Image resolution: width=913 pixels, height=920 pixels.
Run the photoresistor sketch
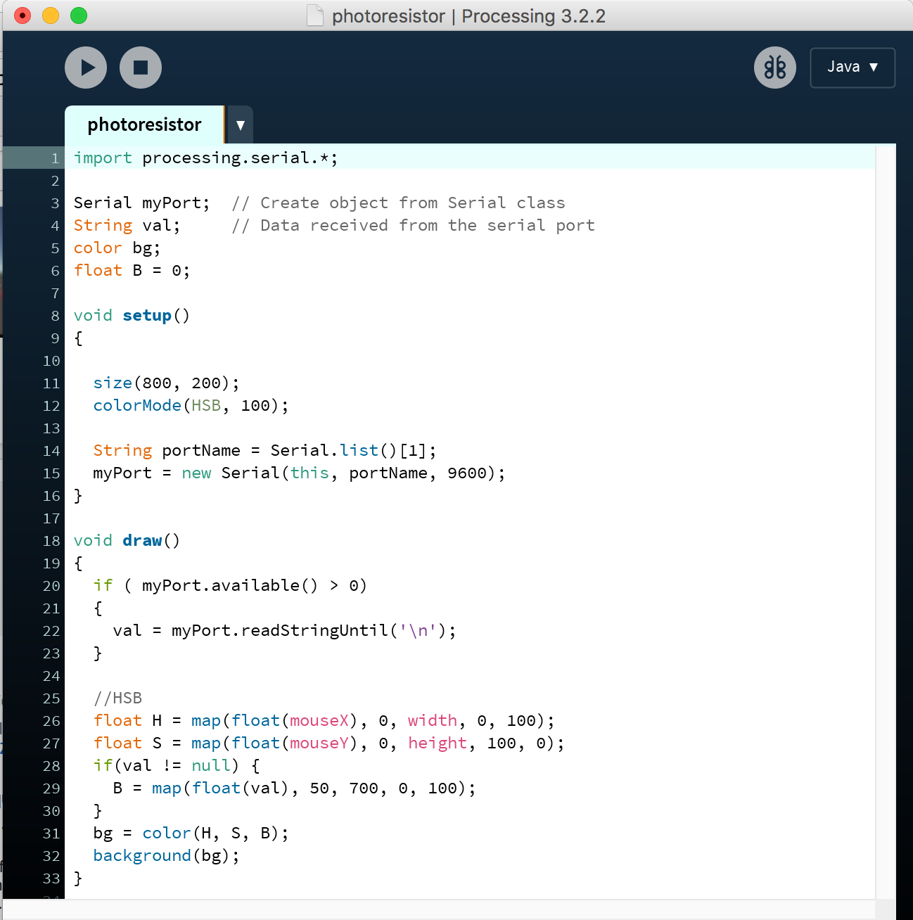tap(85, 68)
